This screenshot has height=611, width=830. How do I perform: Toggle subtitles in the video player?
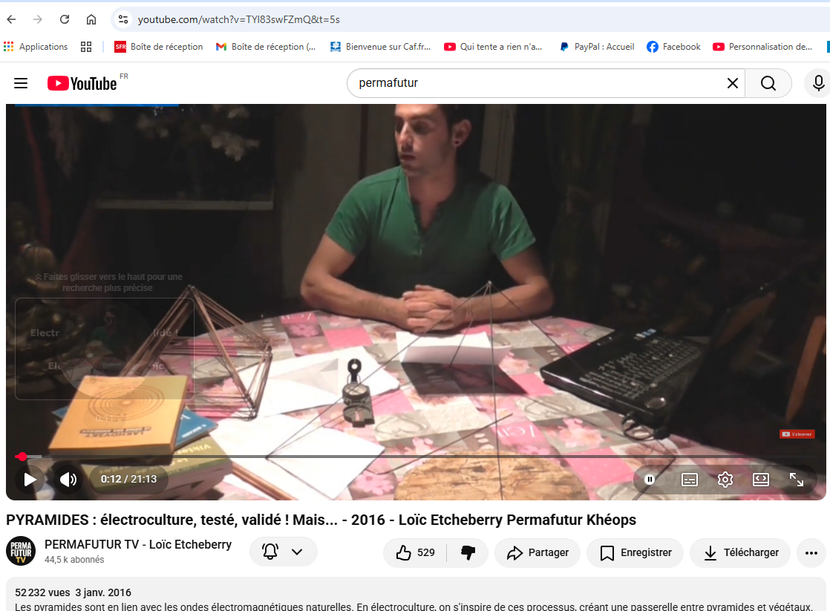coord(689,480)
